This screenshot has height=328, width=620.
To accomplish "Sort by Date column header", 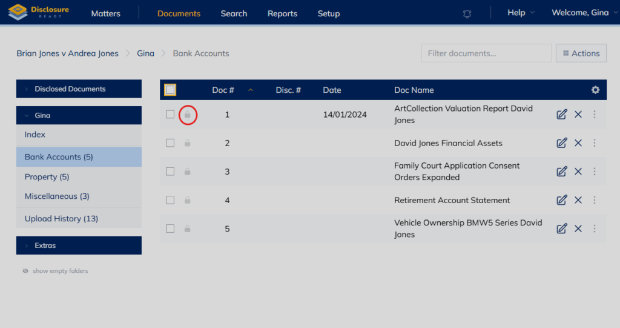I will (x=332, y=90).
